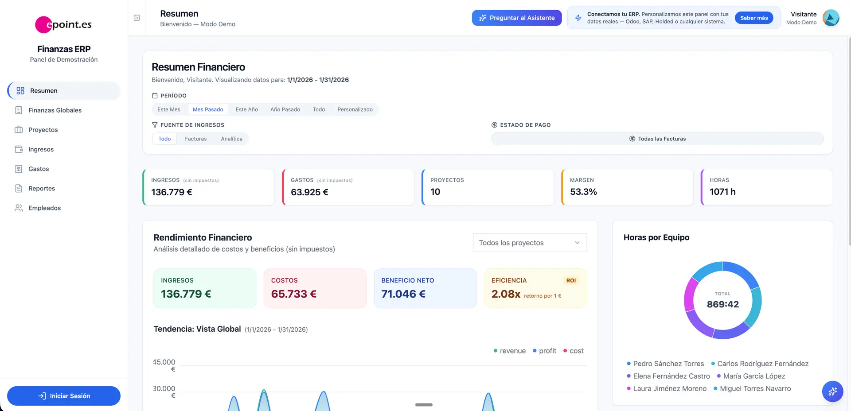Switch period to Año Pasado
Image resolution: width=851 pixels, height=411 pixels.
point(285,109)
